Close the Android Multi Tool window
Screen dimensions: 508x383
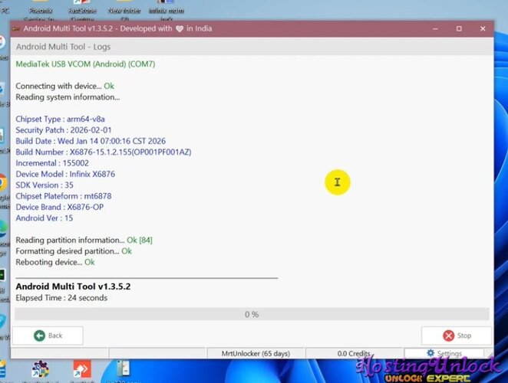coord(482,29)
